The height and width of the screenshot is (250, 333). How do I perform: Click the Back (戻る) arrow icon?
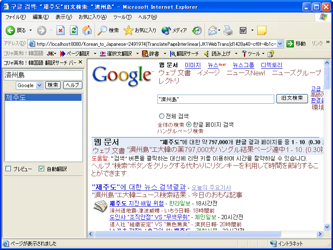[10, 30]
